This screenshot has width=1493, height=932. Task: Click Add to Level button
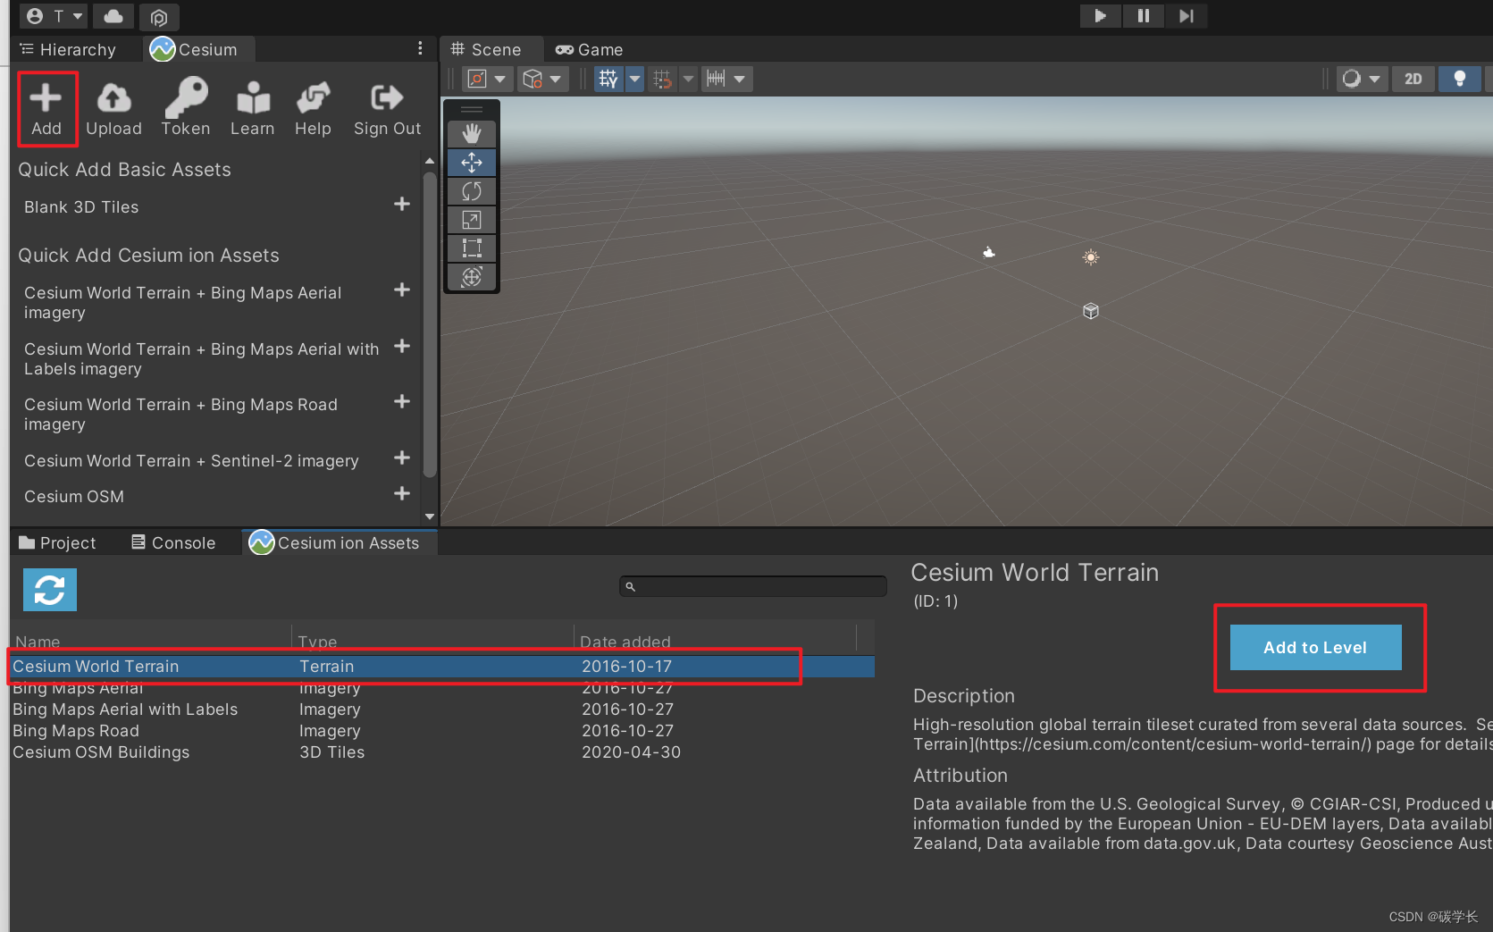[x=1315, y=647]
